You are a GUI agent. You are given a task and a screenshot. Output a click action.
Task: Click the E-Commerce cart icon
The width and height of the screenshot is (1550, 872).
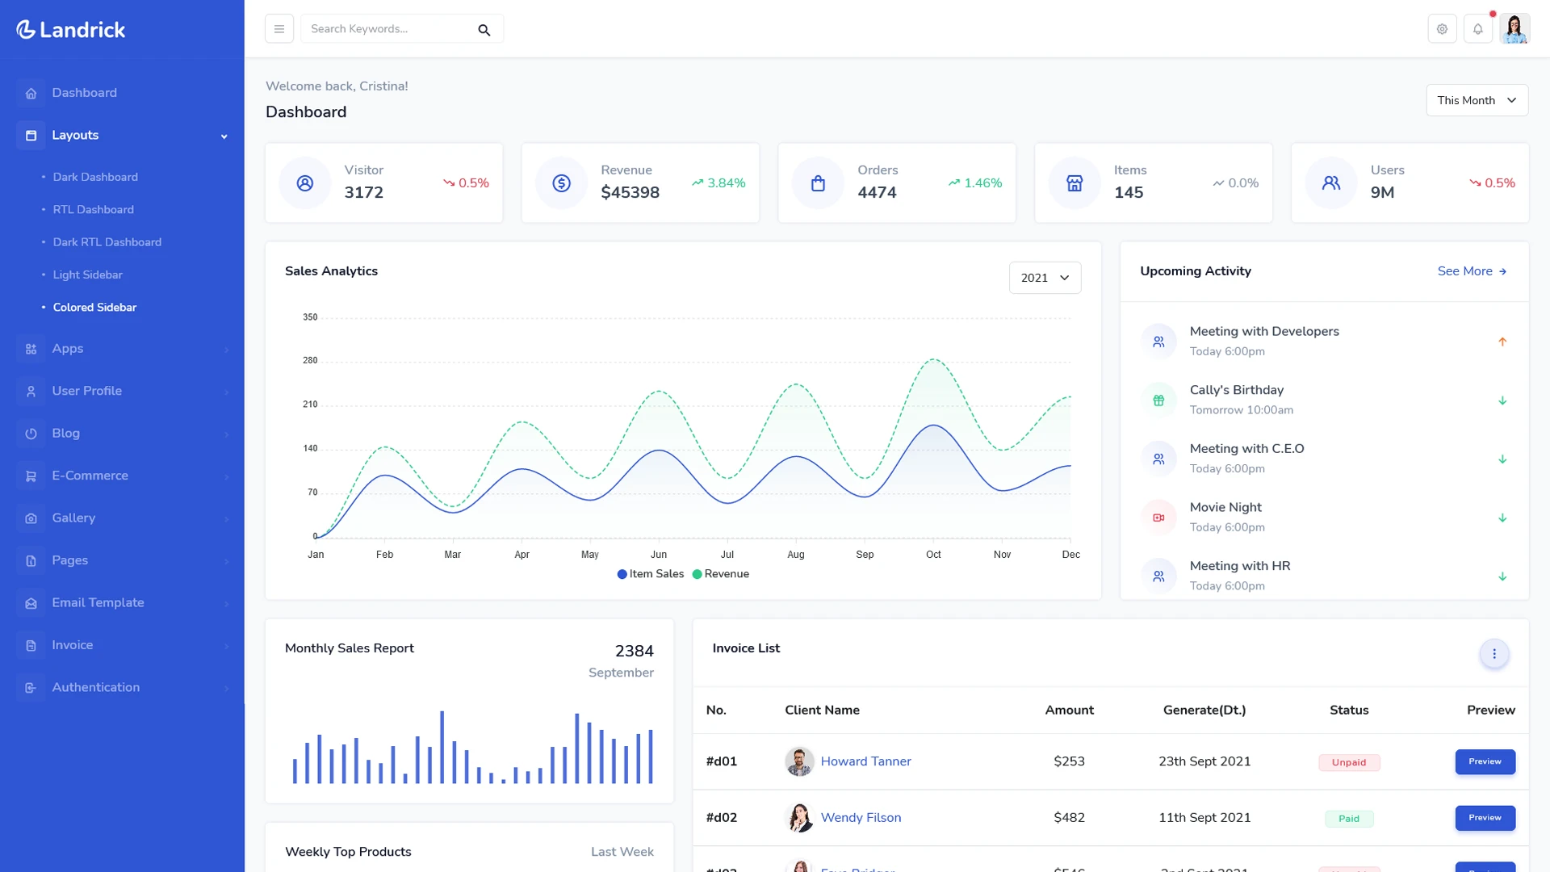31,476
